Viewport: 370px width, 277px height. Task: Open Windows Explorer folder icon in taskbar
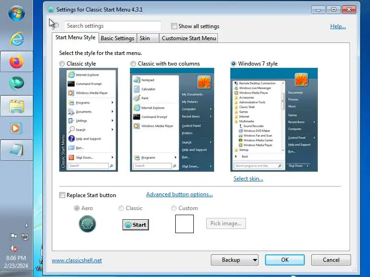17,106
